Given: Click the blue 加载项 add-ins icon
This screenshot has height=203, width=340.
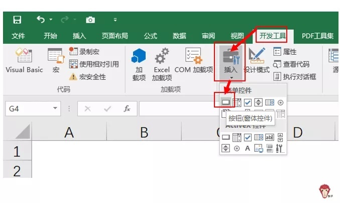Looking at the screenshot, I should (139, 65).
